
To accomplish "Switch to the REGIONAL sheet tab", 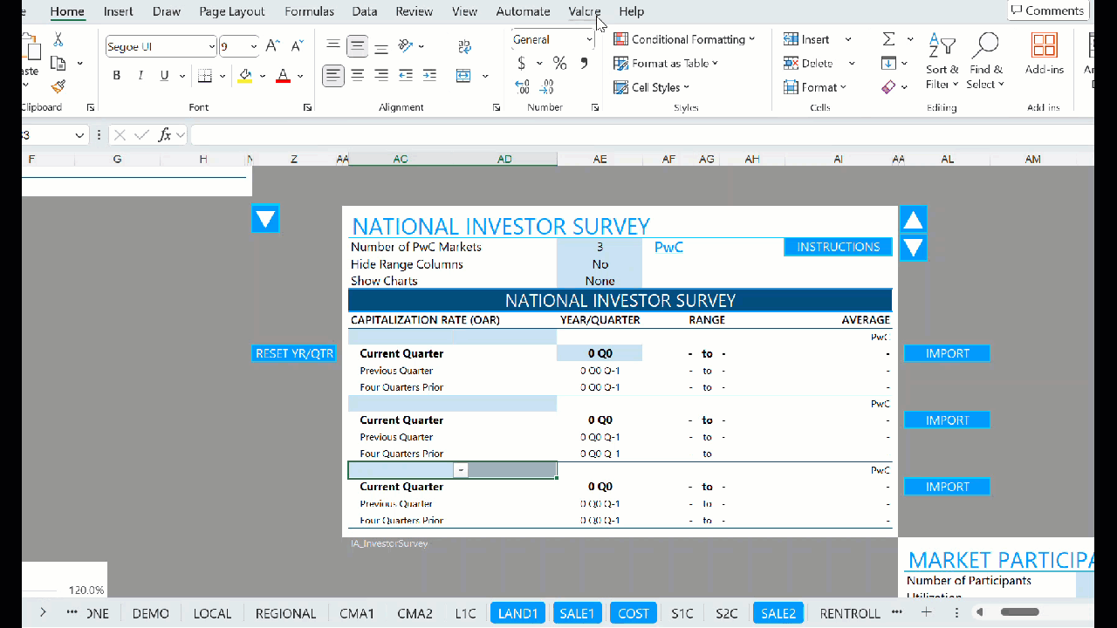I will point(285,613).
